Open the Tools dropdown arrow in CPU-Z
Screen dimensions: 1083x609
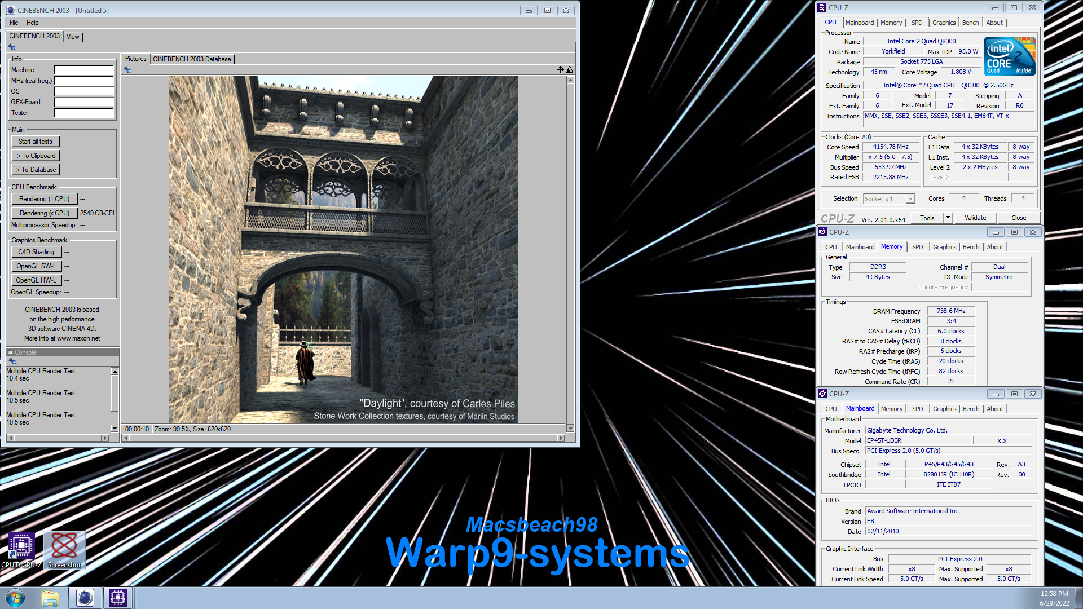click(x=948, y=218)
